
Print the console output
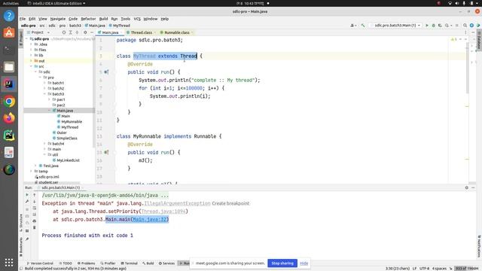[35, 221]
